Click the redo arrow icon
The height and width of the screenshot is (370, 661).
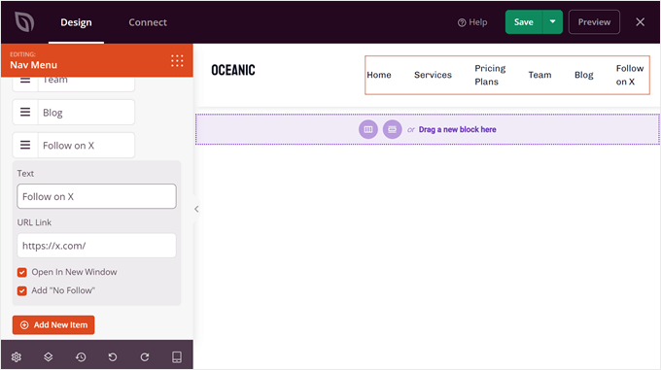tap(145, 357)
